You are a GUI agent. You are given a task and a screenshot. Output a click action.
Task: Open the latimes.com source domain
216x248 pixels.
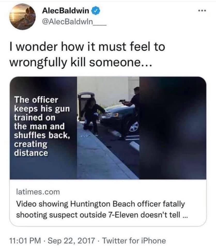tap(38, 192)
